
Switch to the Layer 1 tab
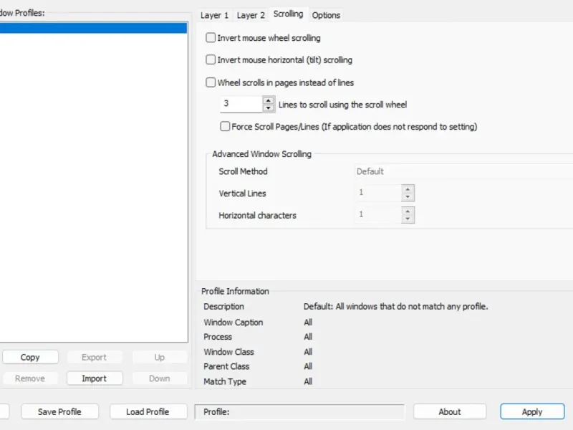(215, 15)
